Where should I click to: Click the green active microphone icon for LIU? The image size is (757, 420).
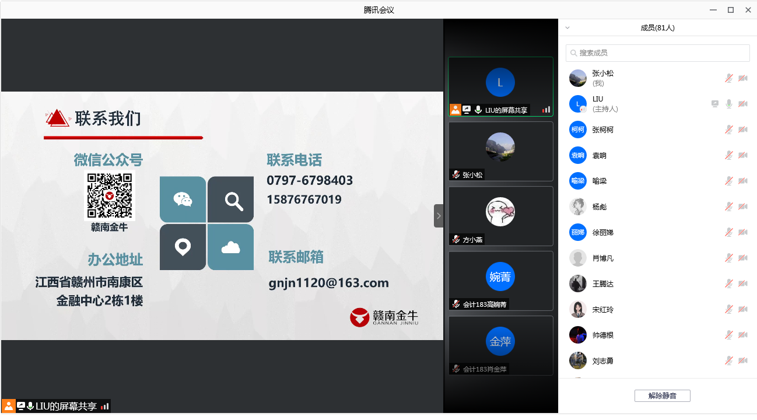(728, 104)
